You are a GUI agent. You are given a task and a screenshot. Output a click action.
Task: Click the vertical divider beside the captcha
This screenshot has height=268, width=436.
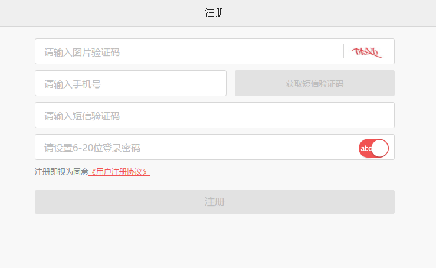tap(343, 52)
